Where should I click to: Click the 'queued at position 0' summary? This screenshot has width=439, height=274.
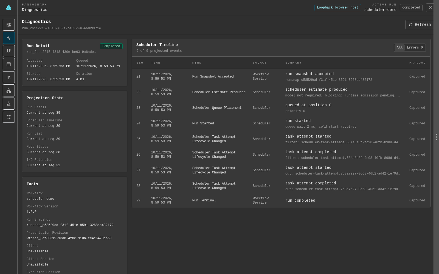[x=308, y=105]
